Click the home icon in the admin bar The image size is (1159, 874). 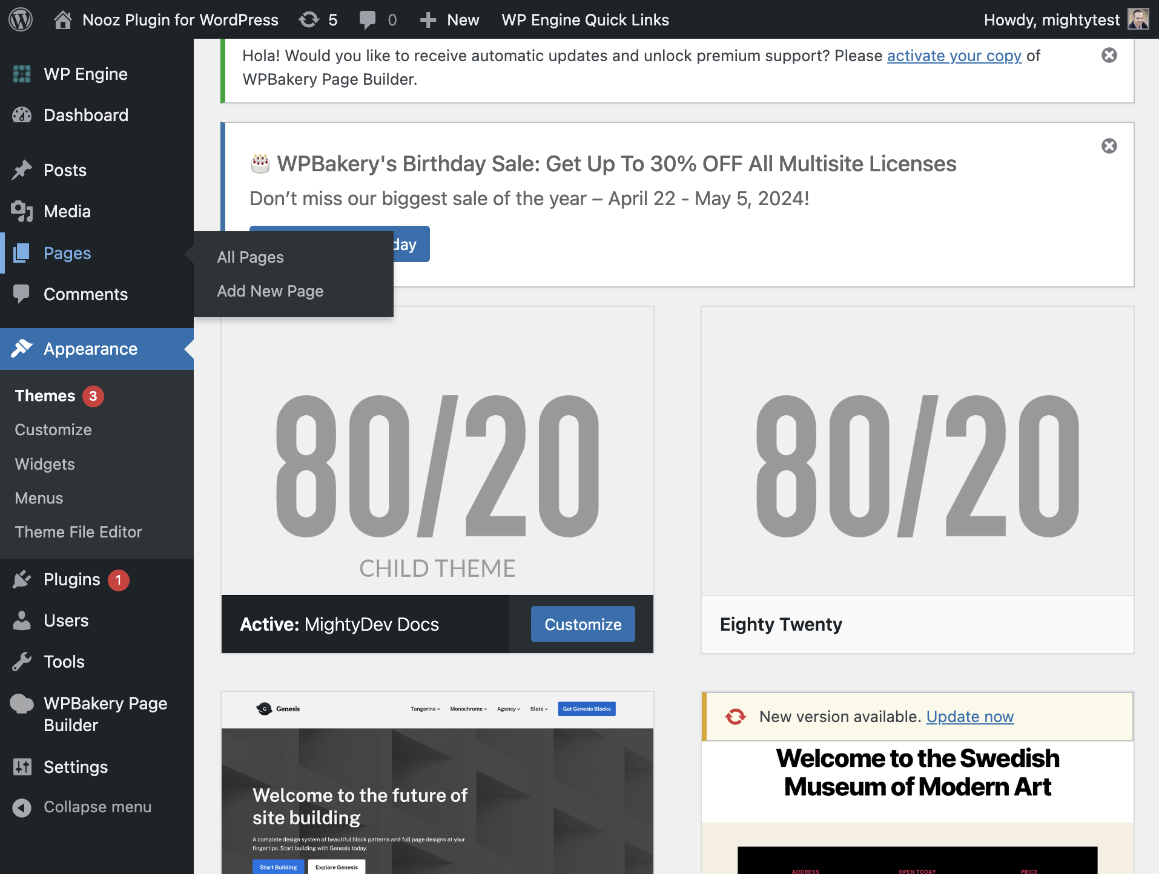[63, 20]
